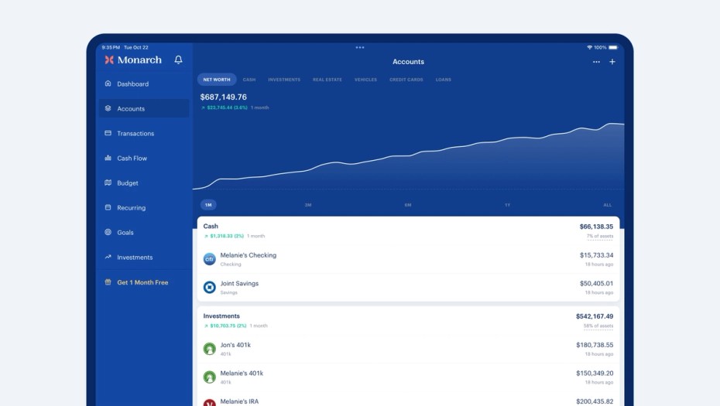Select the 1M time range
The height and width of the screenshot is (406, 720).
pos(208,205)
